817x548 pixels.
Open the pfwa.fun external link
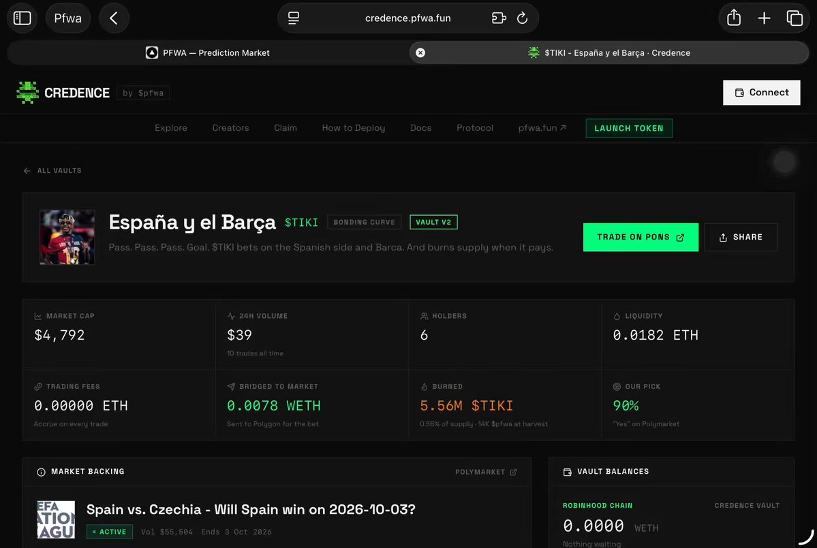pyautogui.click(x=542, y=128)
